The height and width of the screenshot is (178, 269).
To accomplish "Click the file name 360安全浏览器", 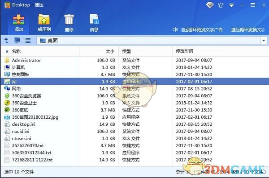I will (x=26, y=96).
